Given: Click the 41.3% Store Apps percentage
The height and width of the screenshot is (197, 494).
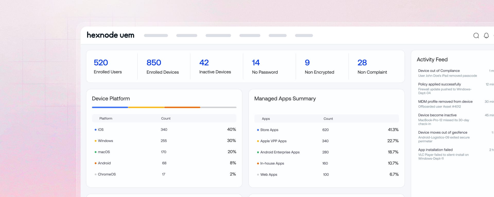Looking at the screenshot, I should tap(393, 130).
